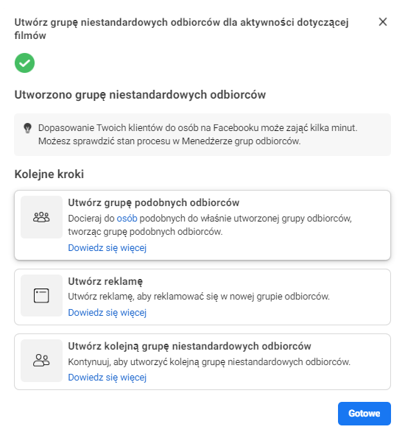Confirm with the Gotowe button
The height and width of the screenshot is (435, 405).
pos(364,414)
